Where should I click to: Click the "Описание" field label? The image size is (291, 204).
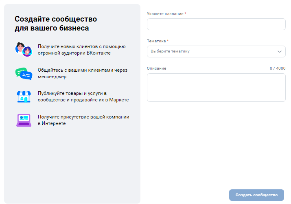[x=156, y=68]
